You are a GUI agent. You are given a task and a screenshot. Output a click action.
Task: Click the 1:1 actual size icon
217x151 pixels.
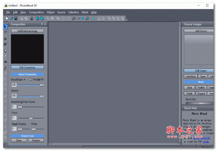[78, 18]
